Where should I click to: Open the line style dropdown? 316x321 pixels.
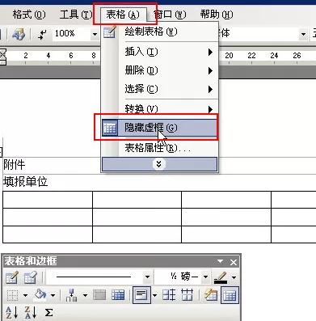coord(147,277)
